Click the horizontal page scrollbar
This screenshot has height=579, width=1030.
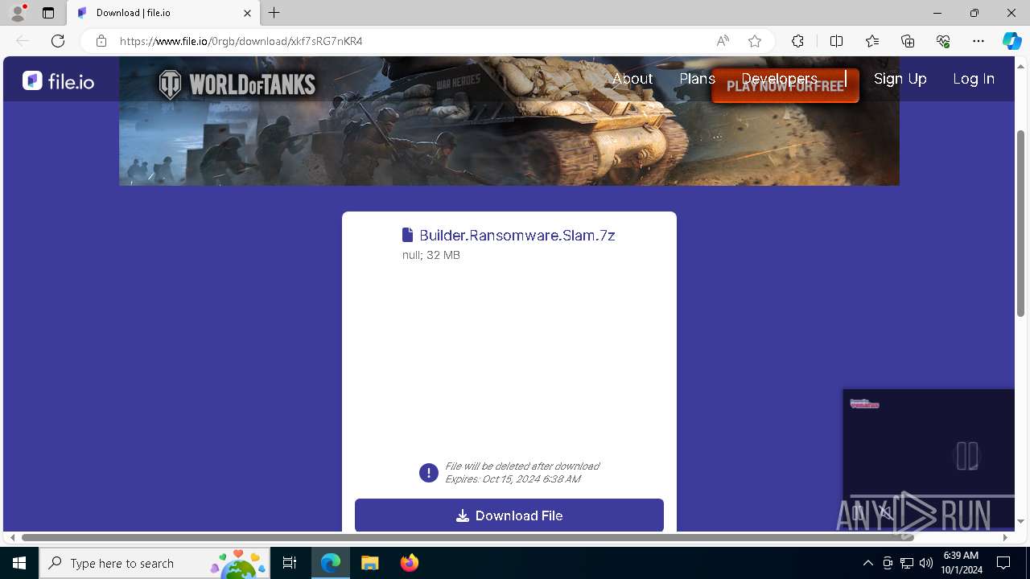[468, 537]
